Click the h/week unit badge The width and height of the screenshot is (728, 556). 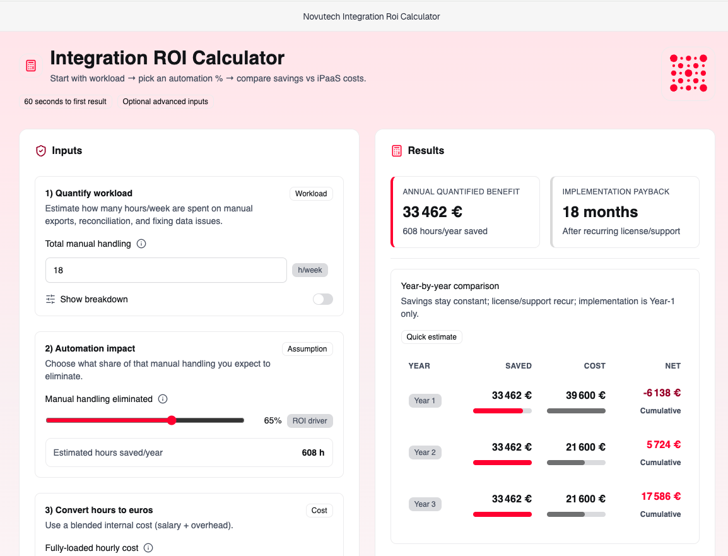[x=310, y=270]
